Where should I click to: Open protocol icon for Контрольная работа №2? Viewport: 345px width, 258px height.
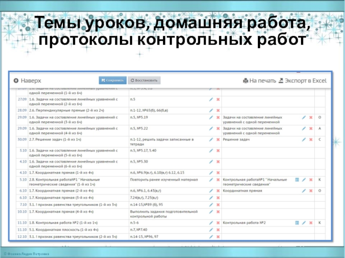(297, 223)
